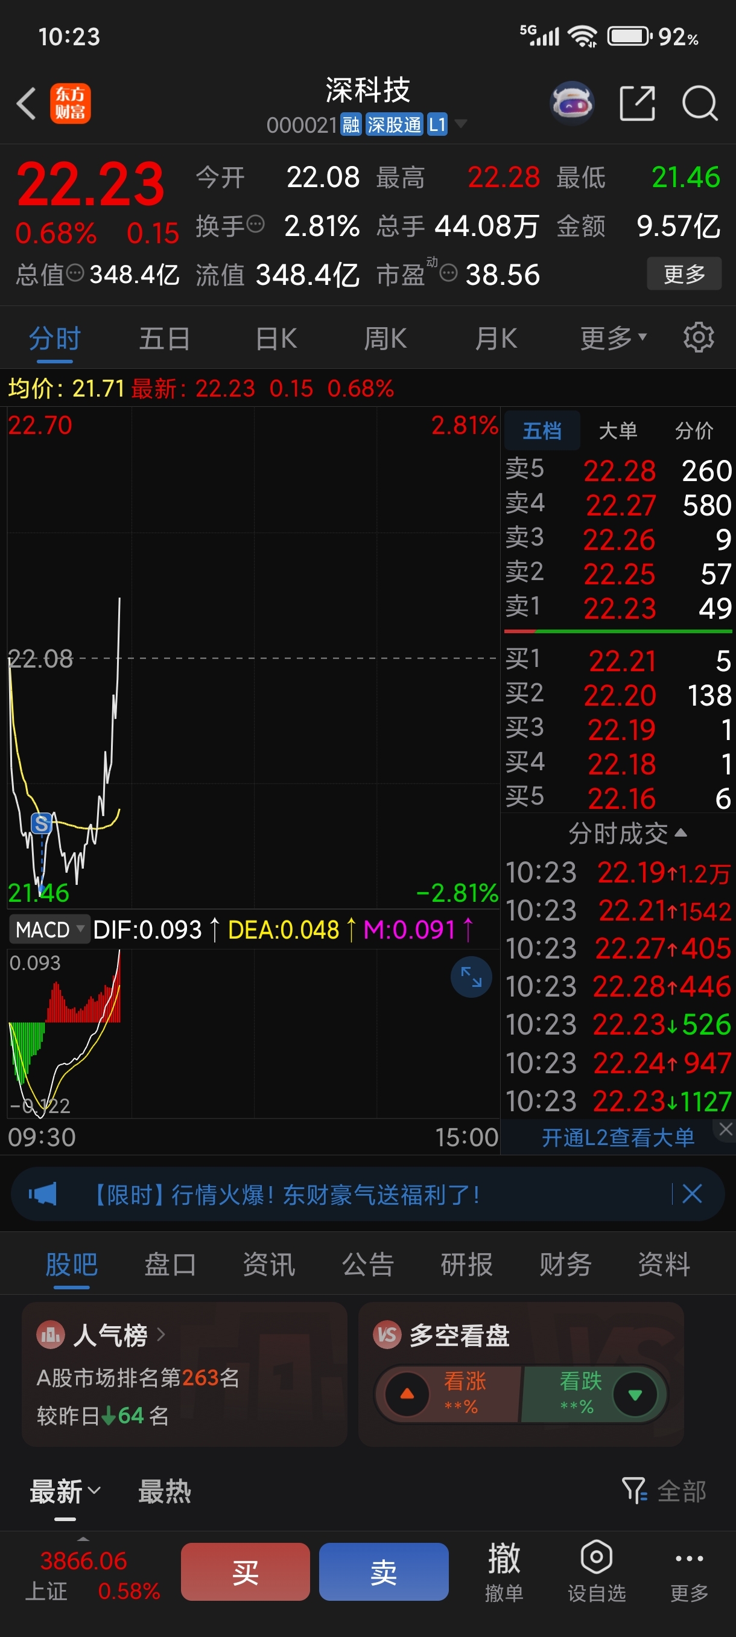This screenshot has width=736, height=1637.
Task: Select the 分时 chart tab
Action: pos(55,337)
